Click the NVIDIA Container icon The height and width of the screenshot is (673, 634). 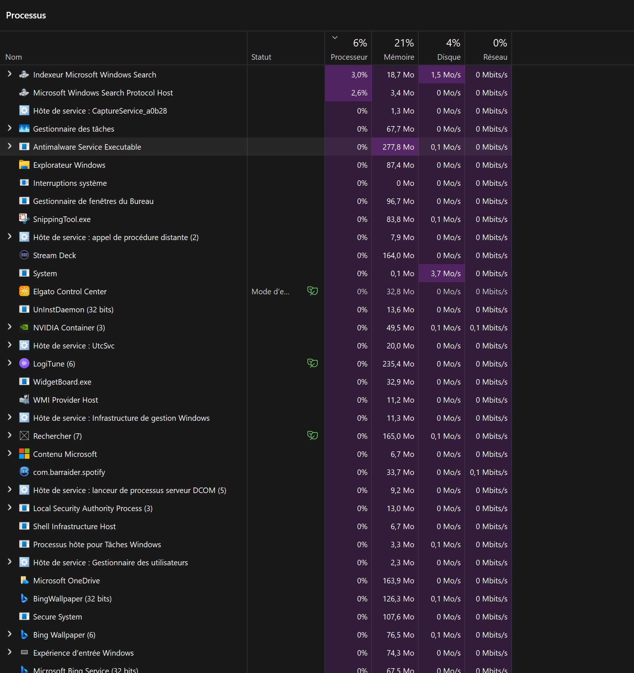tap(24, 327)
